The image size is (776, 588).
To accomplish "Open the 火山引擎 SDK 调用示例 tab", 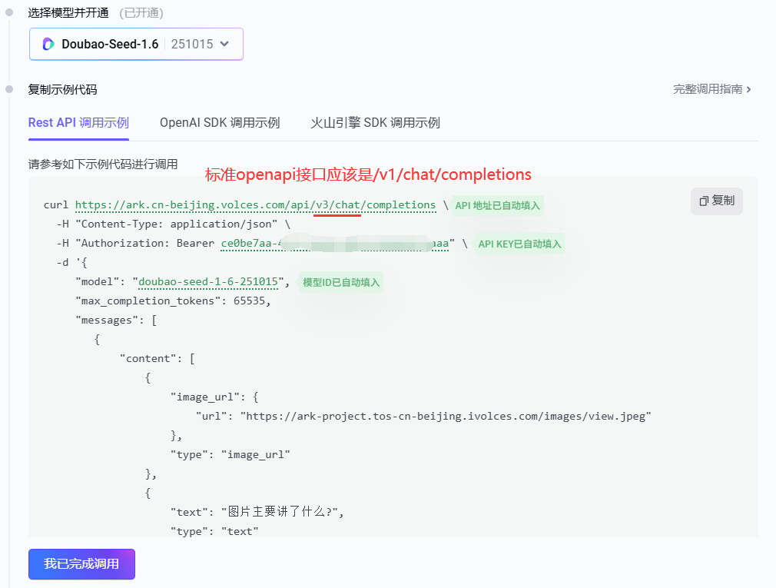I will pyautogui.click(x=375, y=123).
